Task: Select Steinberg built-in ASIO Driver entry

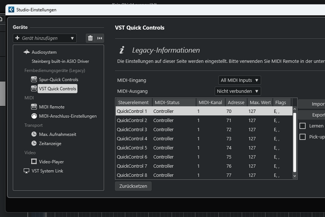Action: click(x=60, y=61)
